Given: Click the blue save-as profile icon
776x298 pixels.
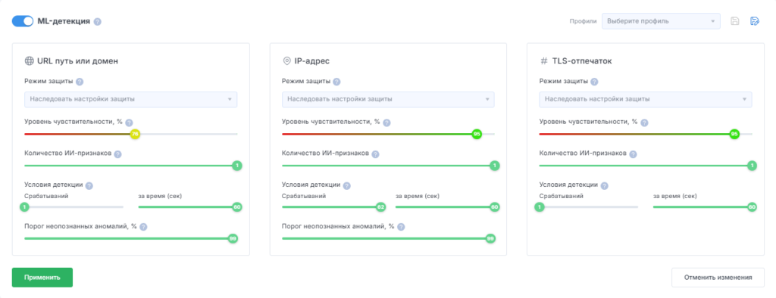Looking at the screenshot, I should (x=755, y=21).
